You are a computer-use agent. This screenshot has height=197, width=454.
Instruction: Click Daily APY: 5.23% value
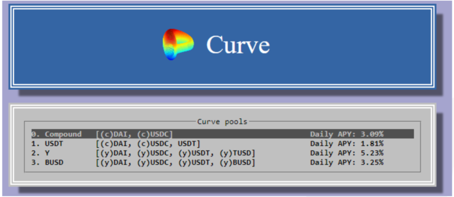coord(347,153)
